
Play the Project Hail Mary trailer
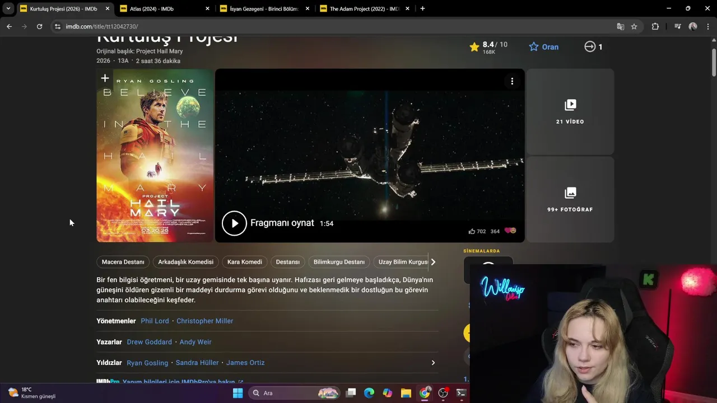[234, 223]
